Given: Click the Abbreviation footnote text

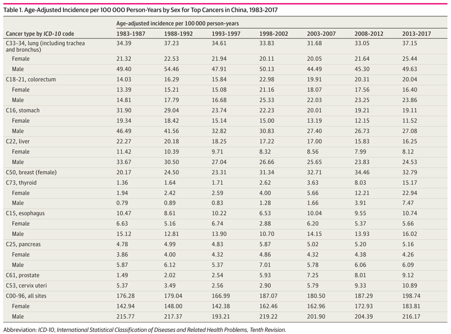Looking at the screenshot, I should [144, 330].
